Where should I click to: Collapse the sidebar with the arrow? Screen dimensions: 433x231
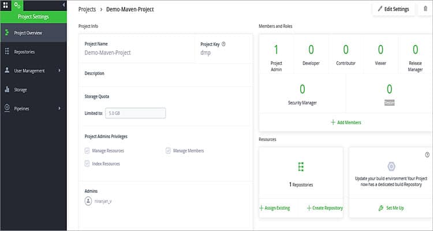[x=63, y=5]
